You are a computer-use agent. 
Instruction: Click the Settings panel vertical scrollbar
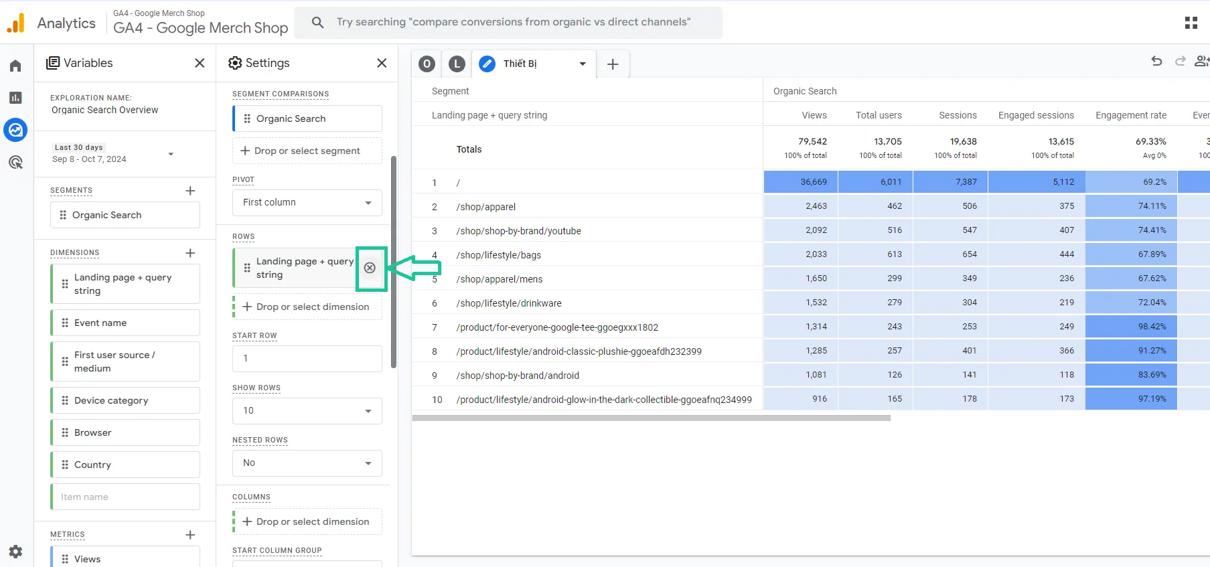[x=394, y=262]
